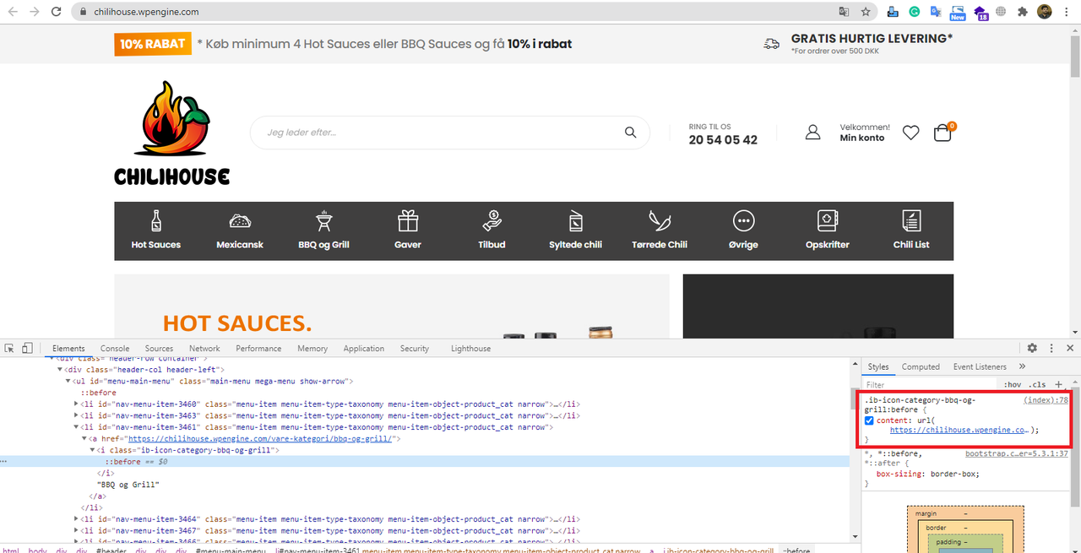Screen dimensions: 1081x553
Task: Expand the nav-menu-item-3463 li node
Action: (x=77, y=415)
